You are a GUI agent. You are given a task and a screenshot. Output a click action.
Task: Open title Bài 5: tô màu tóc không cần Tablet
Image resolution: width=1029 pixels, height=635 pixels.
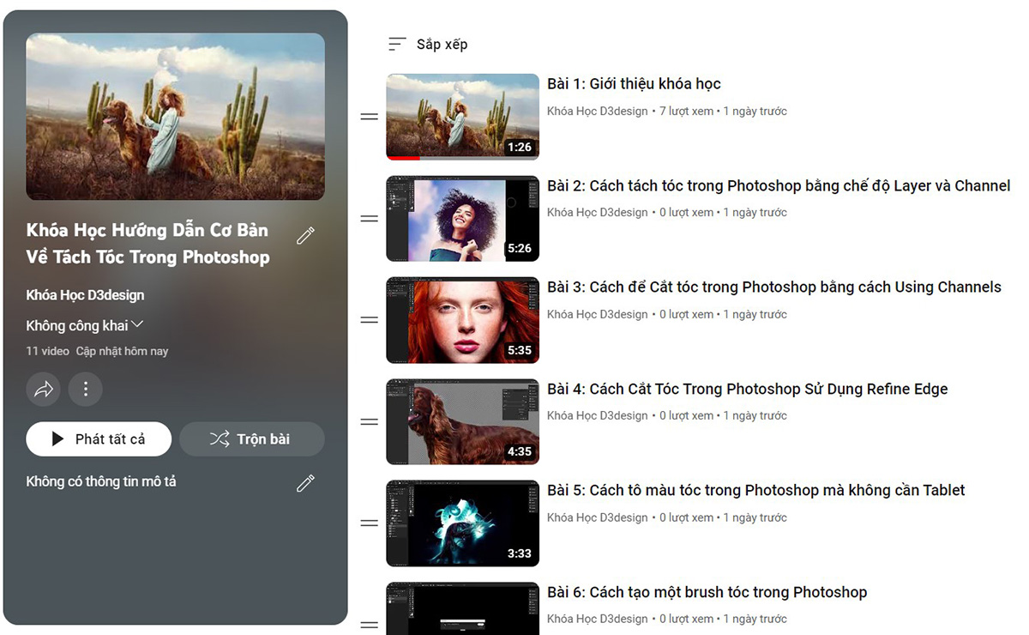coord(756,491)
